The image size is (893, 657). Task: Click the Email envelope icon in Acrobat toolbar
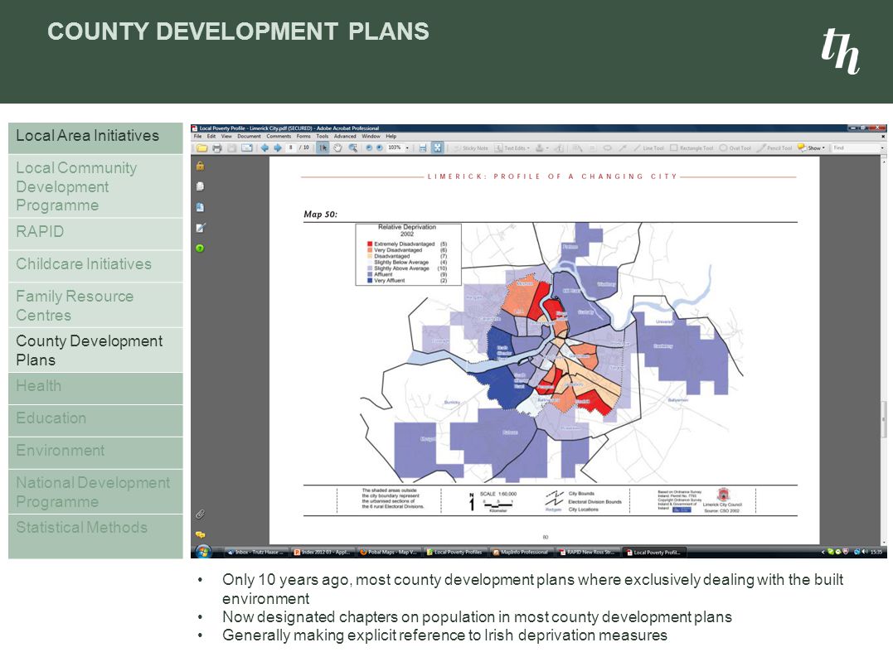246,148
